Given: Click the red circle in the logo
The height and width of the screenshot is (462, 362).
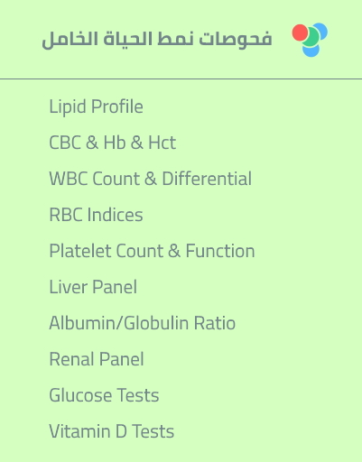Looking at the screenshot, I should pyautogui.click(x=300, y=32).
